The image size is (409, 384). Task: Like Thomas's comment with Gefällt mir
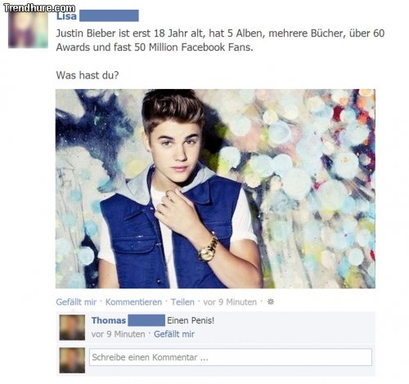pos(174,334)
